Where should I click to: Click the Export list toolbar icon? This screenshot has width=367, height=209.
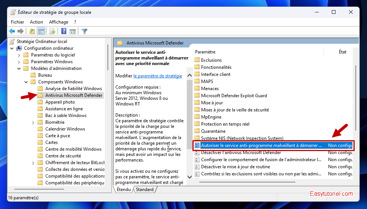point(52,31)
